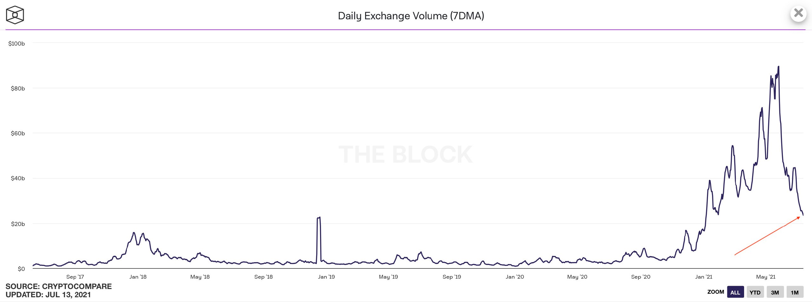Image resolution: width=812 pixels, height=302 pixels.
Task: Click the $80b y-axis label
Action: pyautogui.click(x=18, y=89)
